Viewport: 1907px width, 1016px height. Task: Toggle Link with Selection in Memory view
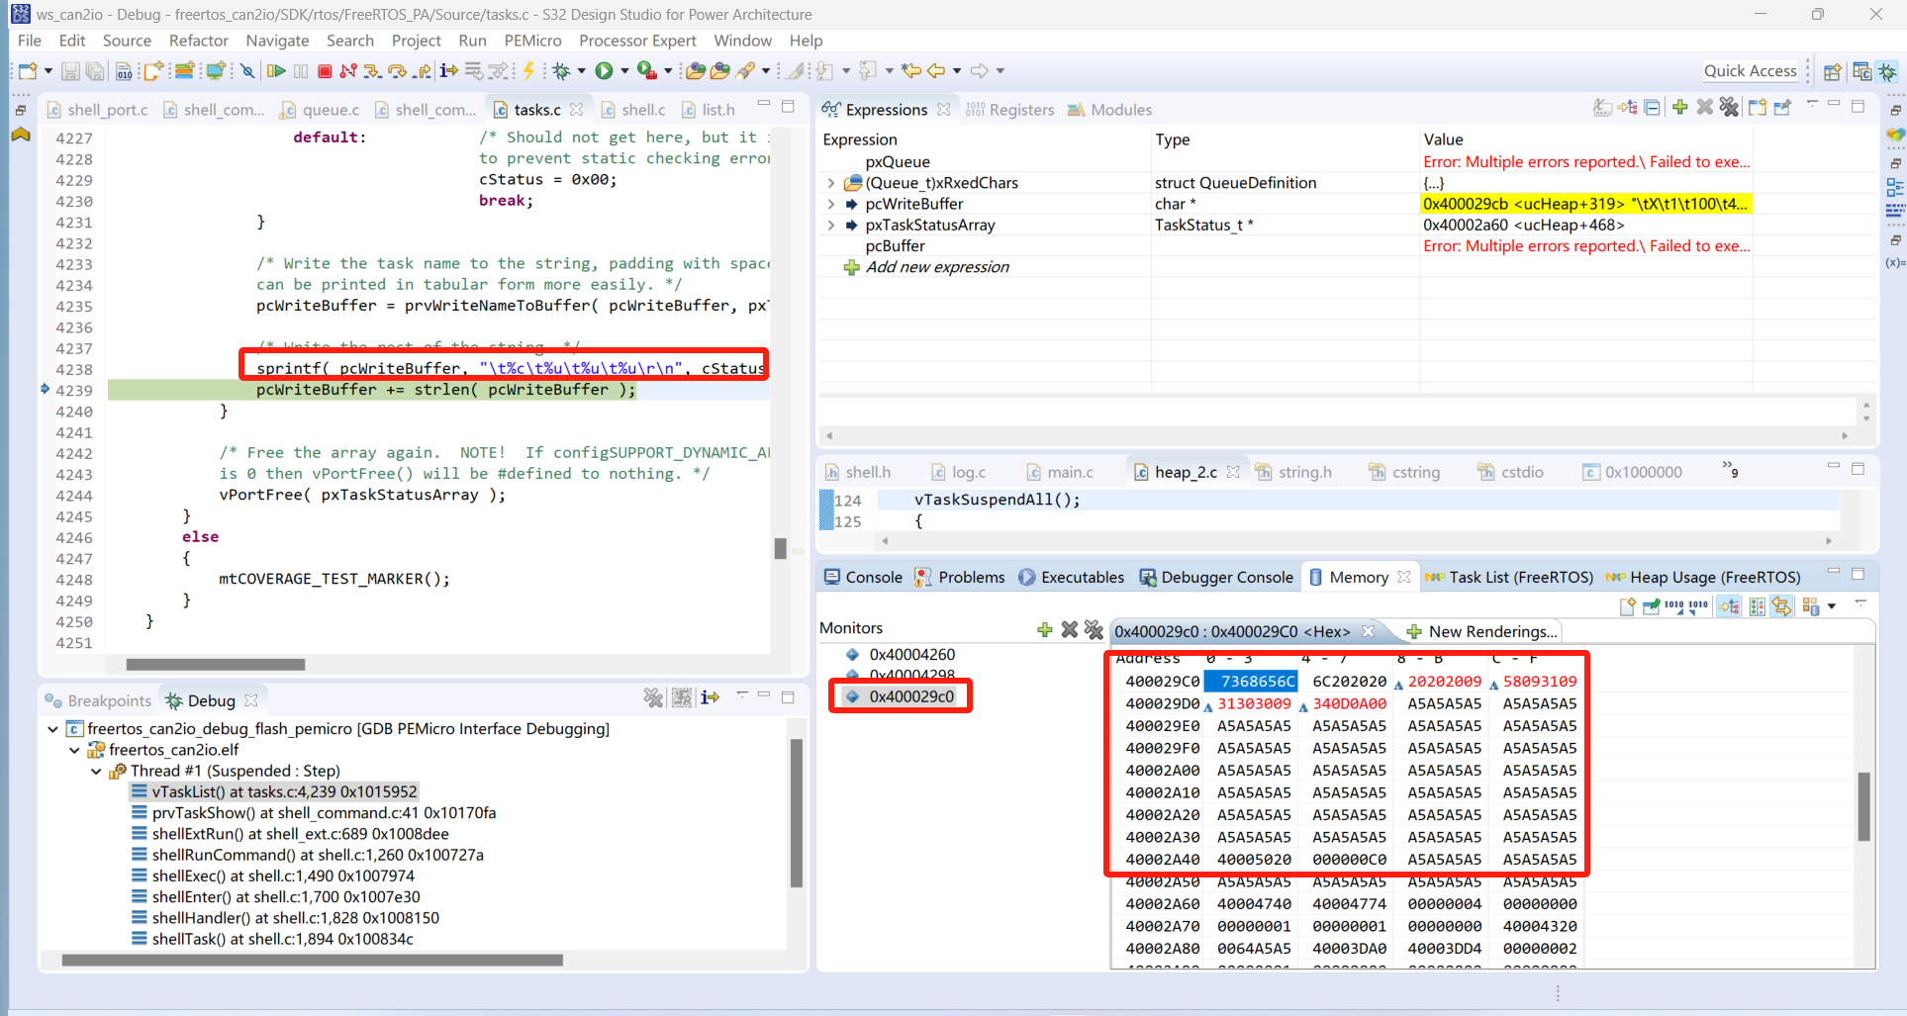(1729, 606)
